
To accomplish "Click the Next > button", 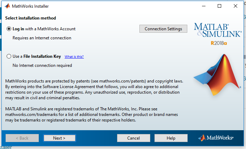I will pos(59,138).
